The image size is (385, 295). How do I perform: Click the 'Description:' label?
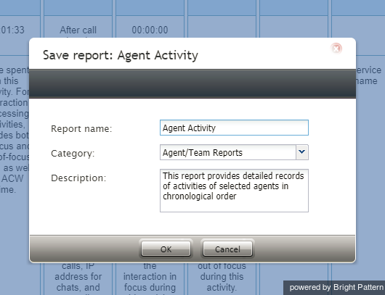click(78, 178)
